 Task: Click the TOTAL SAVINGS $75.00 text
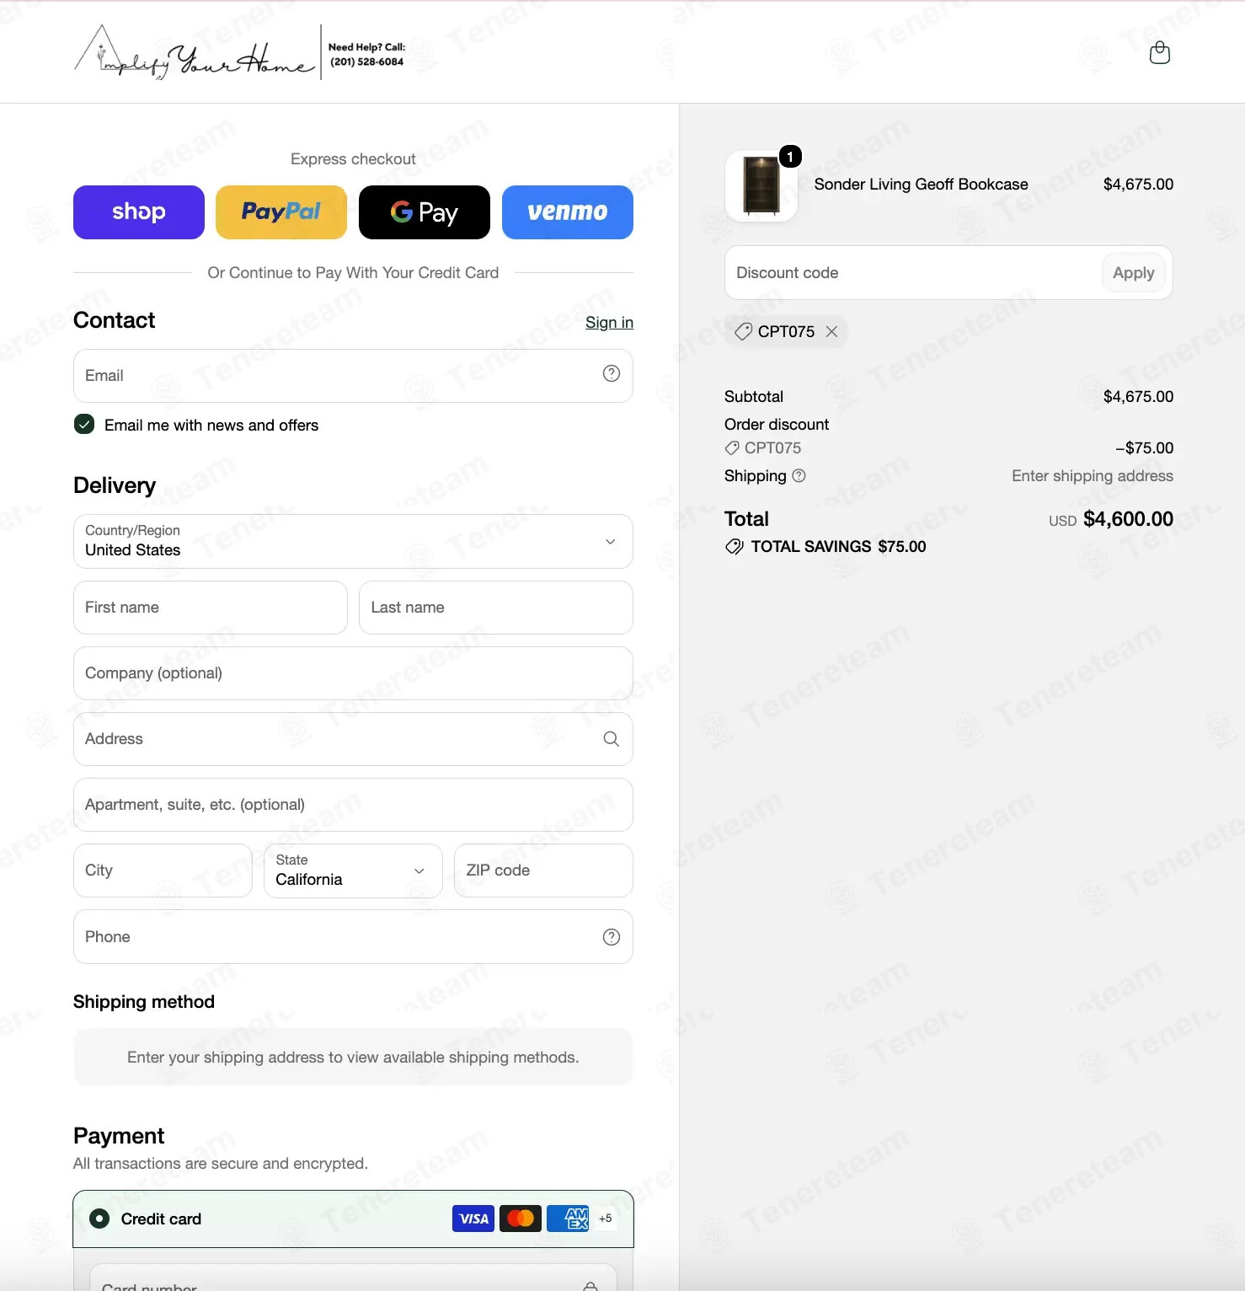coord(838,547)
